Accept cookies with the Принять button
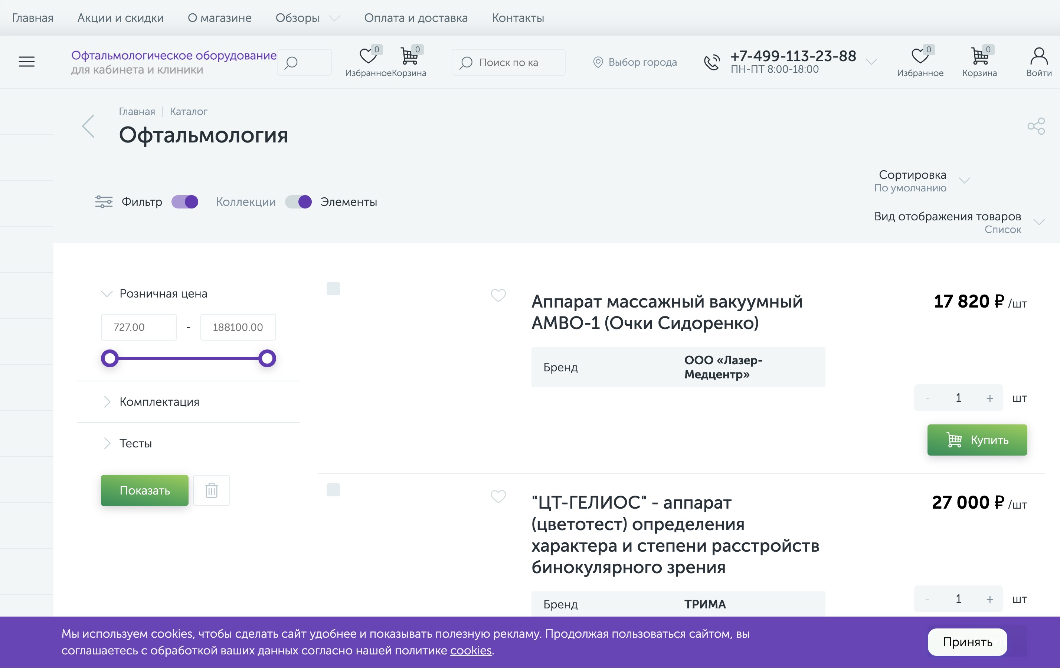Image resolution: width=1060 pixels, height=670 pixels. coord(967,642)
